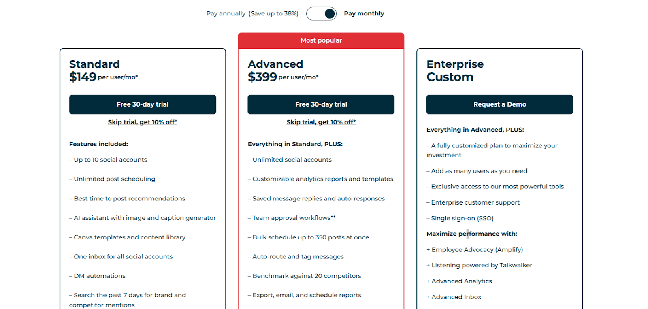The image size is (648, 309).
Task: Click the Advanced plan heading
Action: point(275,64)
